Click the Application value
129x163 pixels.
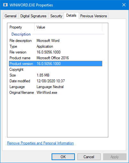pos(45,46)
